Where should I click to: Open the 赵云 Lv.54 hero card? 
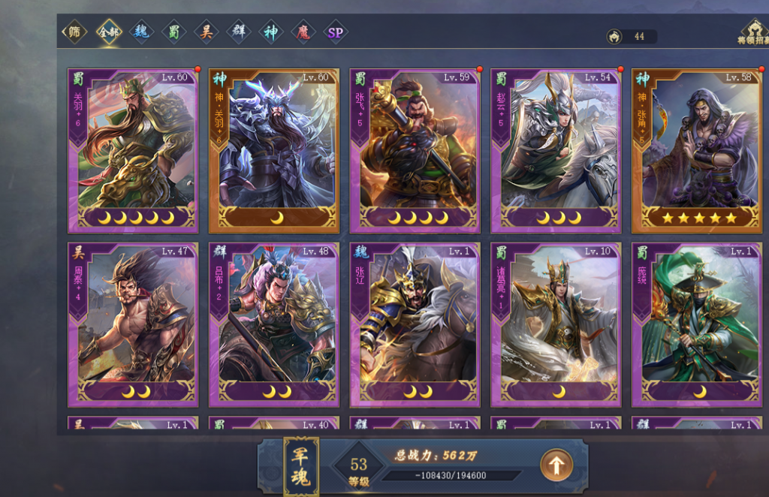click(556, 150)
